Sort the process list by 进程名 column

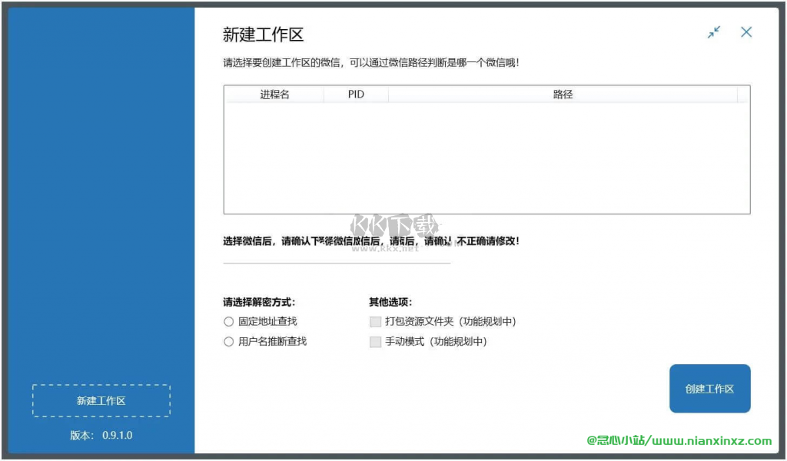pyautogui.click(x=274, y=94)
